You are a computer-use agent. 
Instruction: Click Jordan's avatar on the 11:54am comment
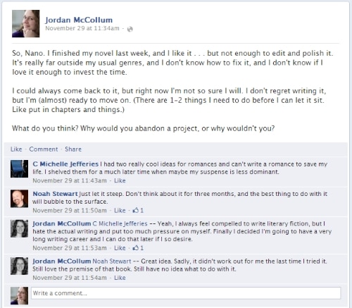point(19,266)
